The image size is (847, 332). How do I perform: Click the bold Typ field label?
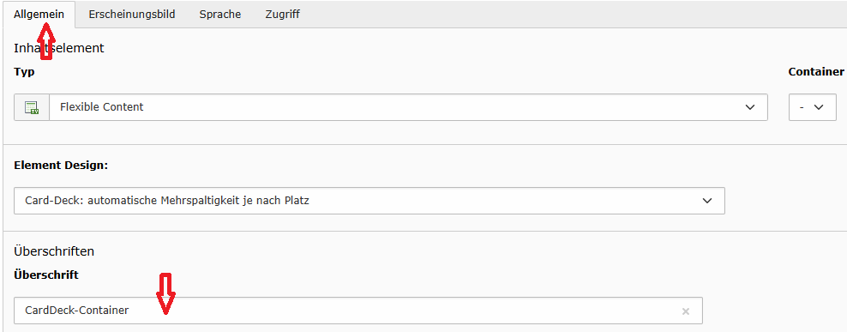click(24, 72)
